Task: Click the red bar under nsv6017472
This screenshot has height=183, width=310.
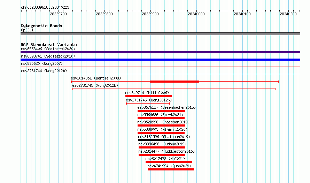Action: click(169, 162)
